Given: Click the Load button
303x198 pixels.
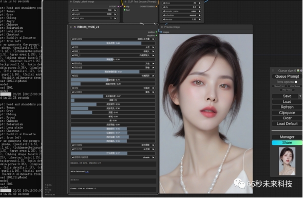Looking at the screenshot, I should point(287,102).
